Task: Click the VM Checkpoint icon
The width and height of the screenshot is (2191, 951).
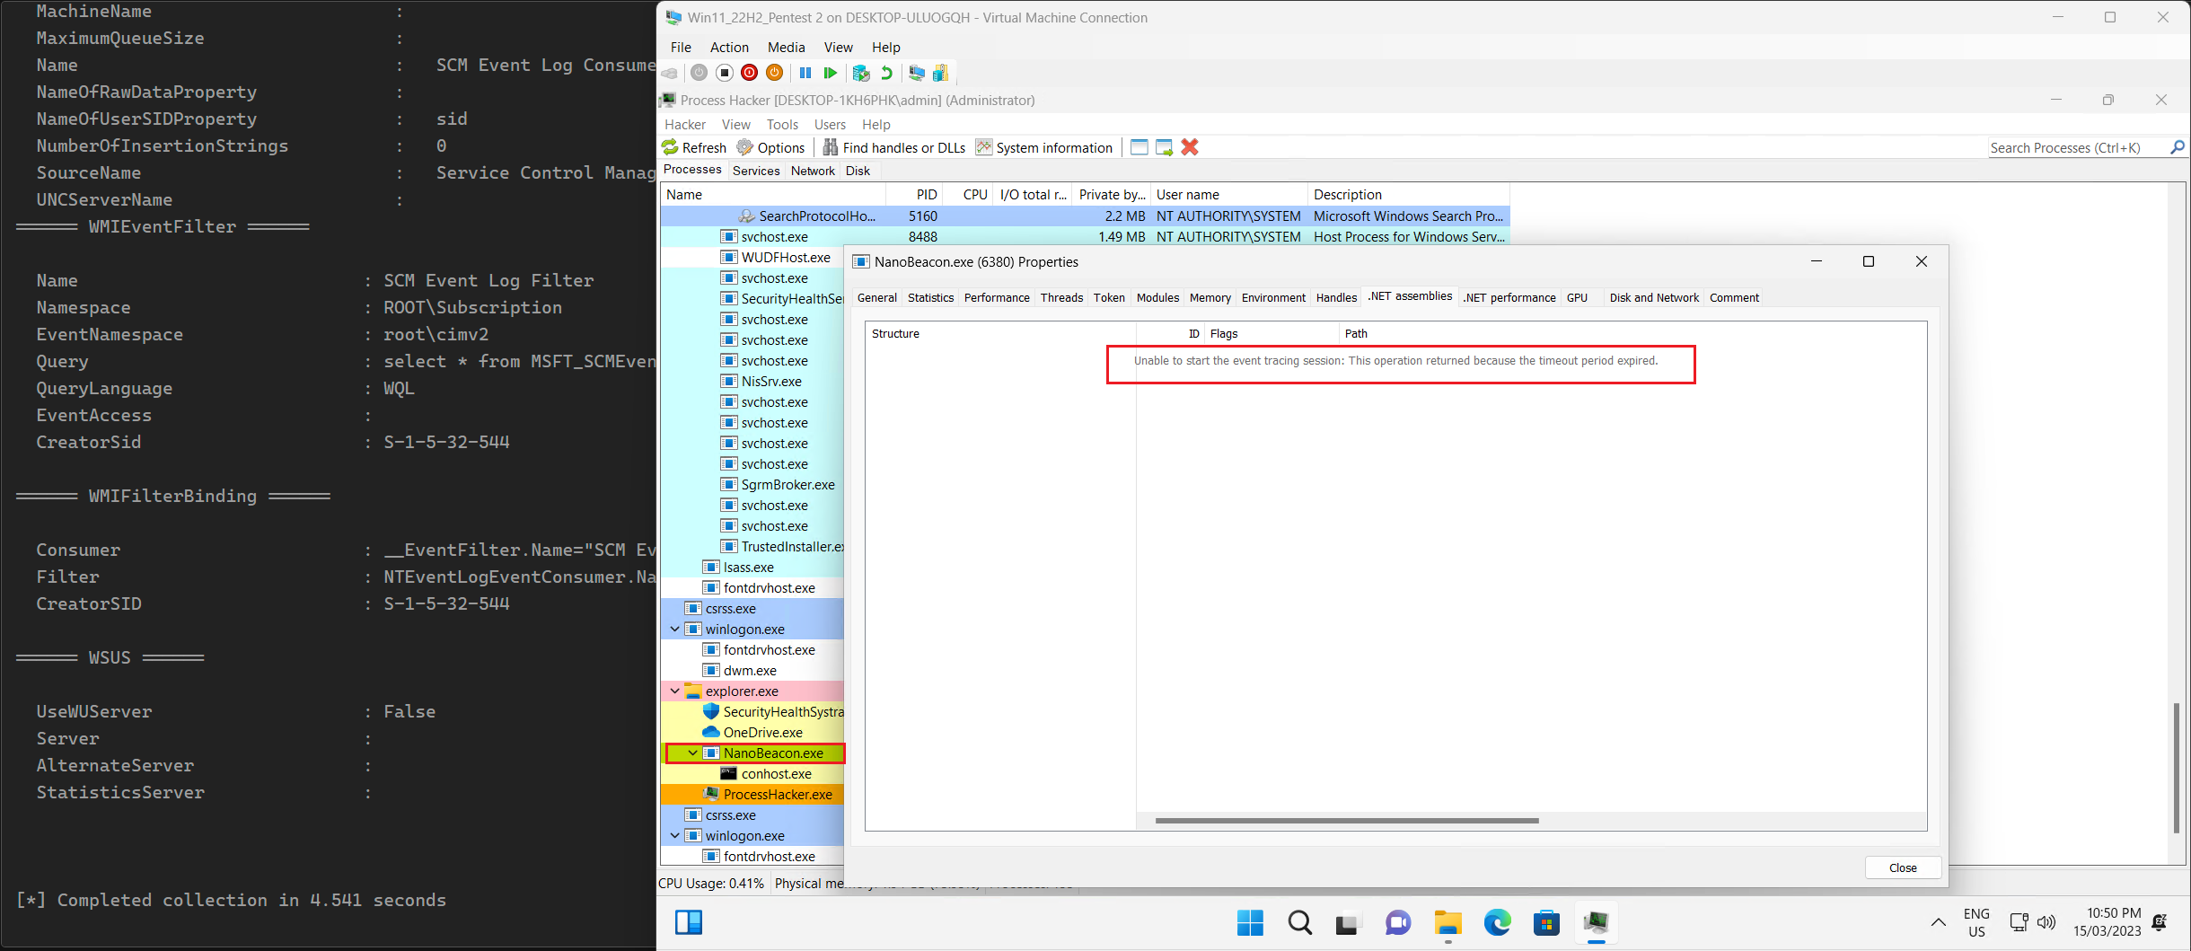Action: coord(861,73)
